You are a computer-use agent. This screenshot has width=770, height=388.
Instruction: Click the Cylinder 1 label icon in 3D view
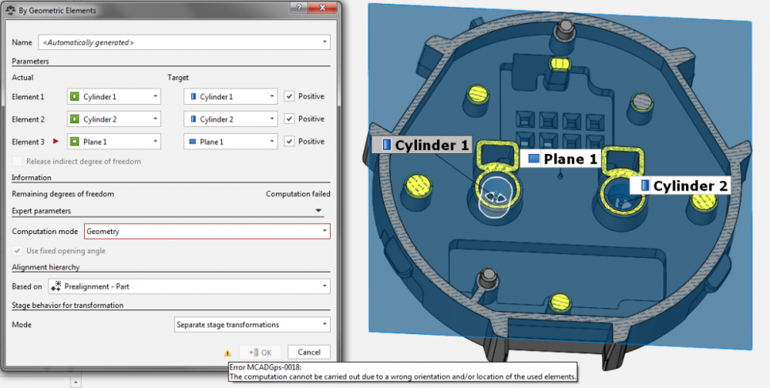pyautogui.click(x=387, y=145)
